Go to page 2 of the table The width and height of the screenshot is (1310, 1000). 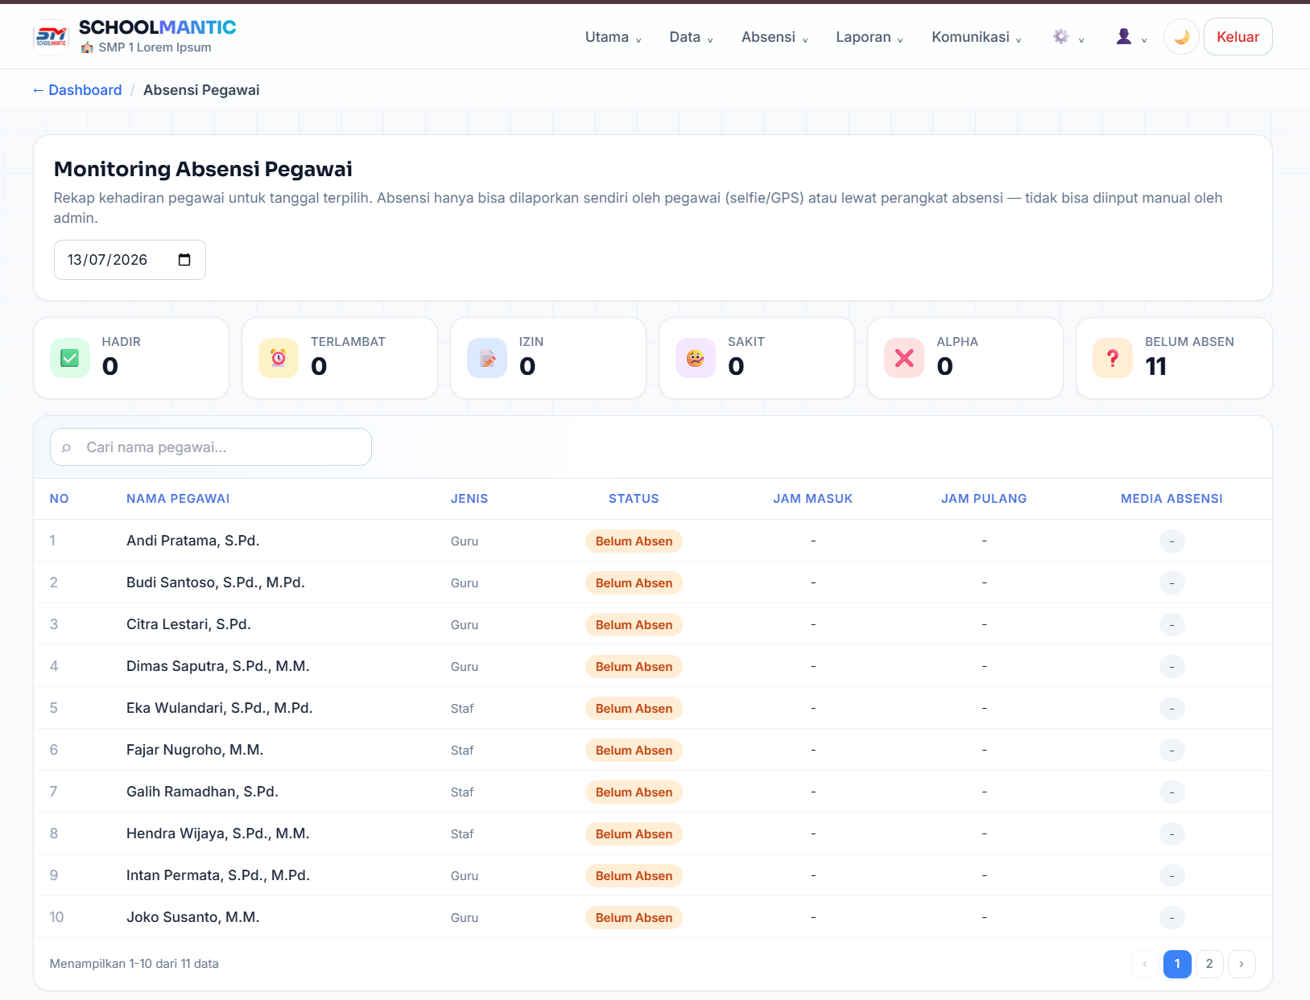[1209, 964]
